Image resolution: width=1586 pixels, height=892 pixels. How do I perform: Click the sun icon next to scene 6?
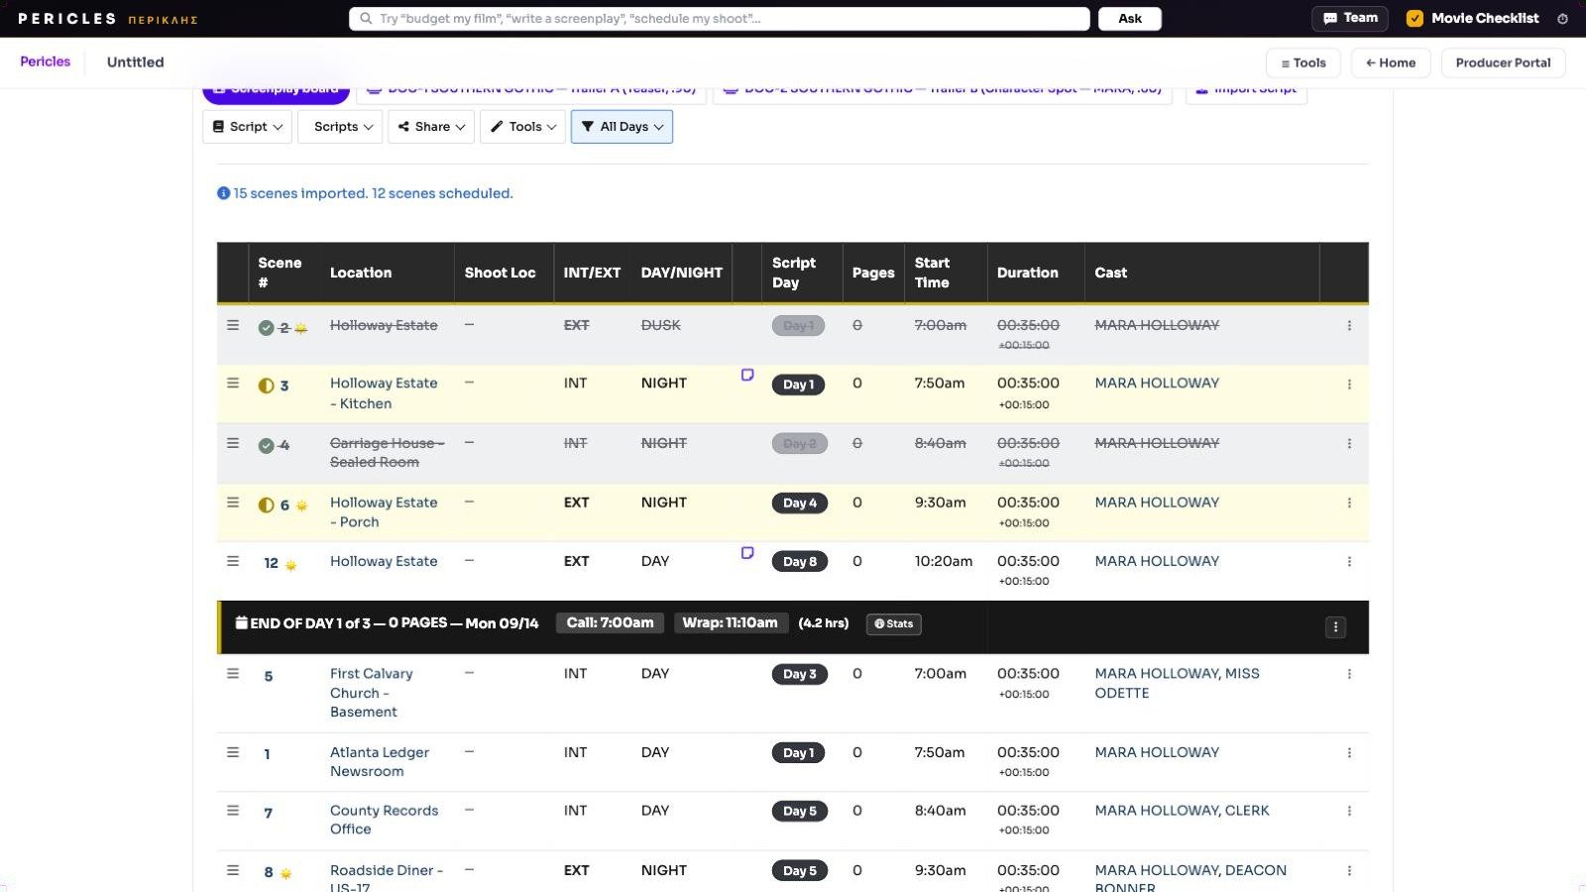click(301, 505)
